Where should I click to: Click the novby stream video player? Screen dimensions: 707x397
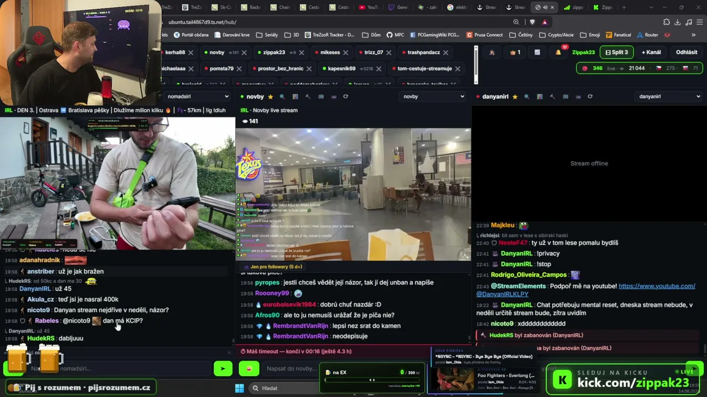[353, 194]
